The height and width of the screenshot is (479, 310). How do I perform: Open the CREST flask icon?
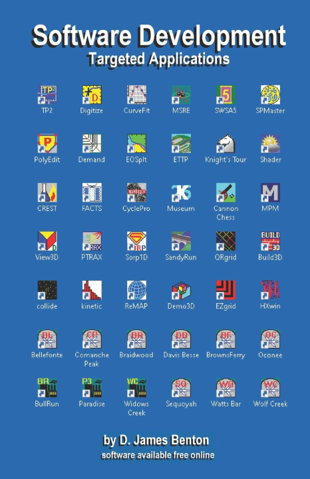[47, 192]
